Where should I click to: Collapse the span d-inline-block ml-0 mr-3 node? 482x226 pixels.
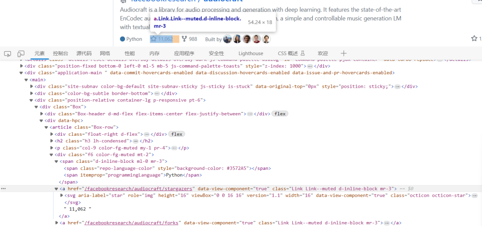pyautogui.click(x=57, y=161)
